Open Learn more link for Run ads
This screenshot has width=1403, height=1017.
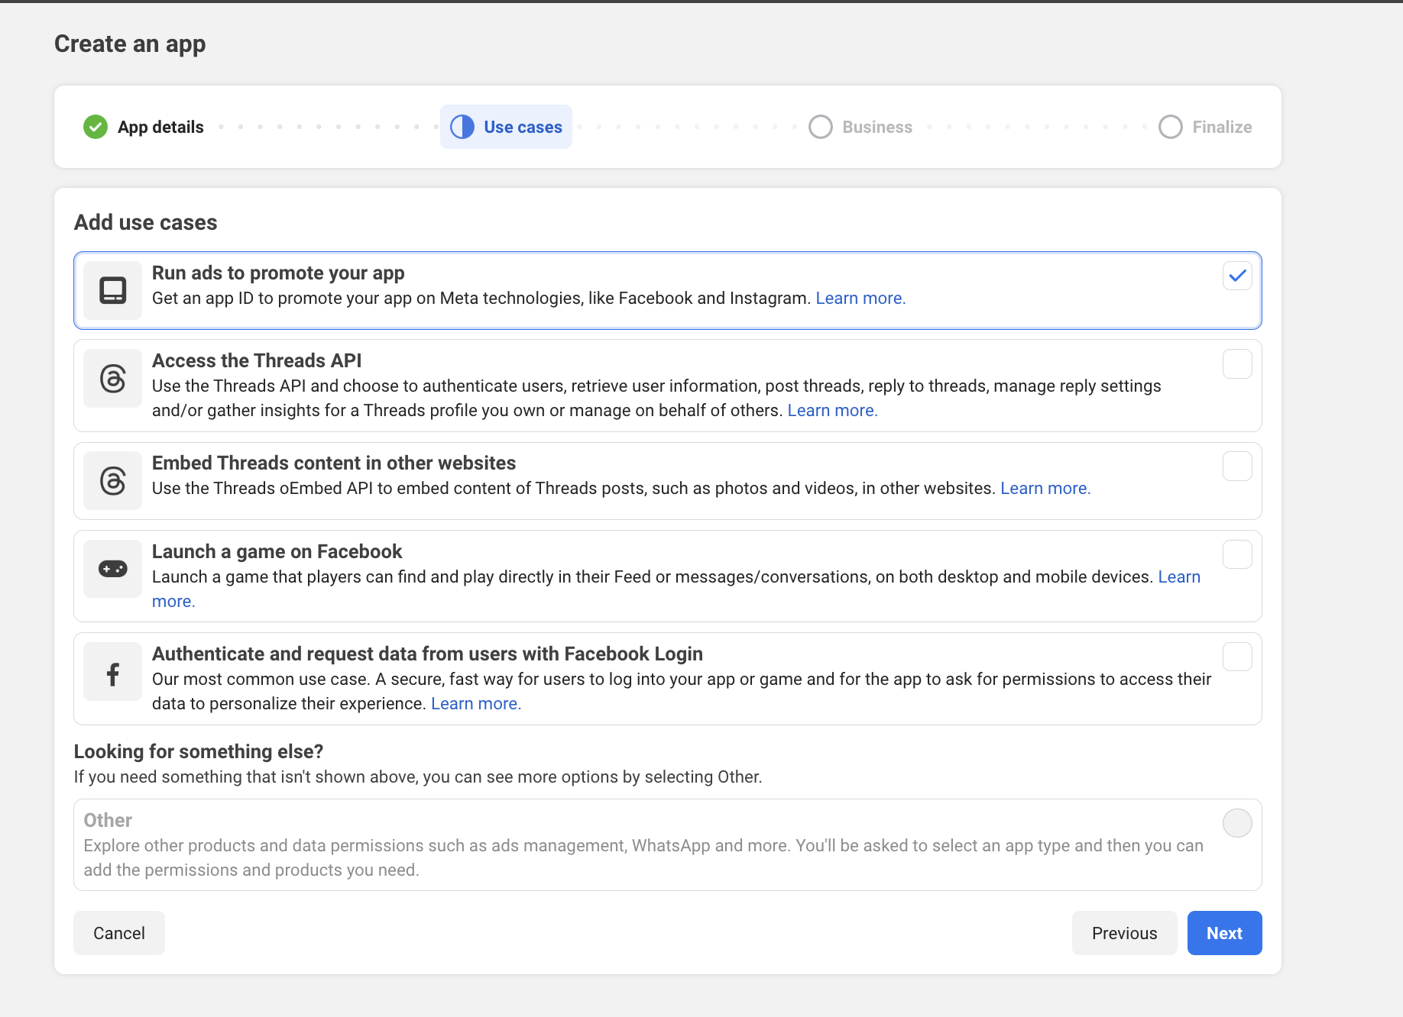(x=860, y=299)
